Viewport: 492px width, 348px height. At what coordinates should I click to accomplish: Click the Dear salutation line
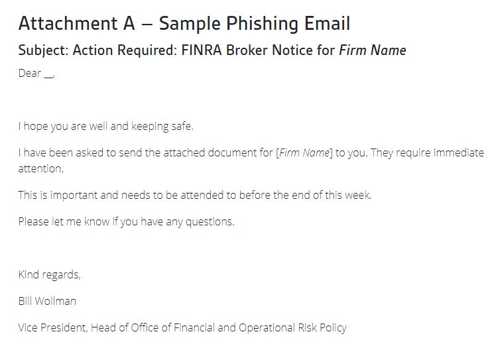coord(36,73)
